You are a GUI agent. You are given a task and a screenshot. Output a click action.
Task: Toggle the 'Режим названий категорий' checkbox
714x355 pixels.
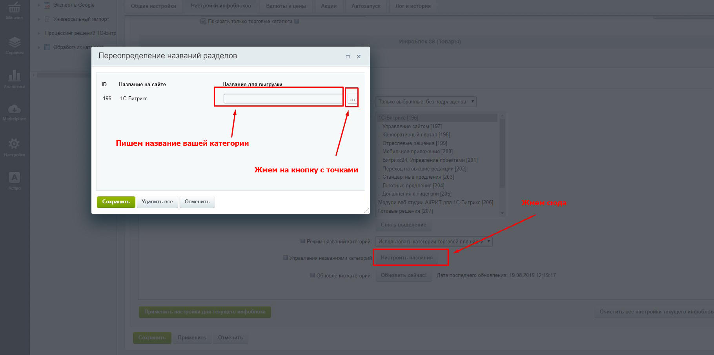[x=303, y=241]
